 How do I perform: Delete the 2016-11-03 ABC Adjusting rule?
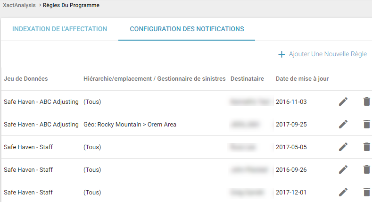tap(366, 101)
